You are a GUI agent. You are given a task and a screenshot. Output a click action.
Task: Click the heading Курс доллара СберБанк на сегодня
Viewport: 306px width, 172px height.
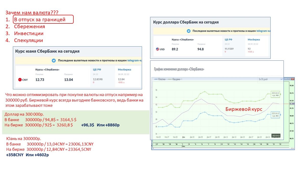point(186,22)
